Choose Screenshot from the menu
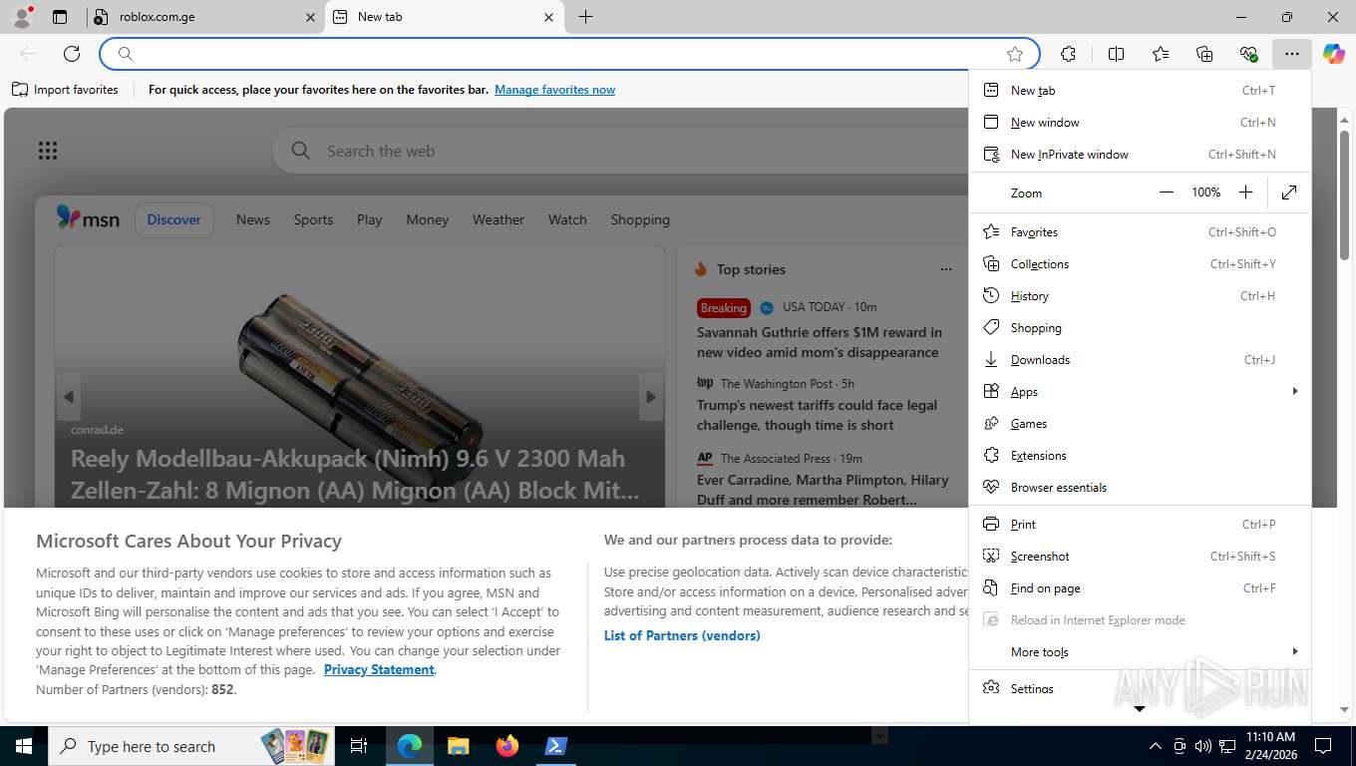Image resolution: width=1356 pixels, height=766 pixels. (x=1140, y=557)
